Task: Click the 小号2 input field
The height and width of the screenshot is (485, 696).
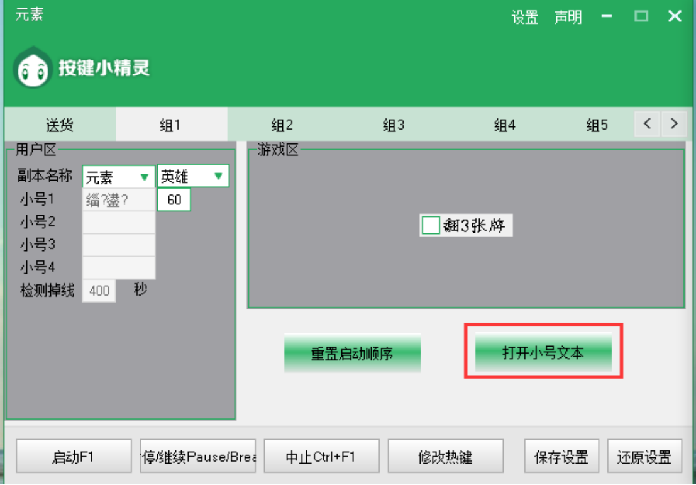Action: click(x=119, y=222)
